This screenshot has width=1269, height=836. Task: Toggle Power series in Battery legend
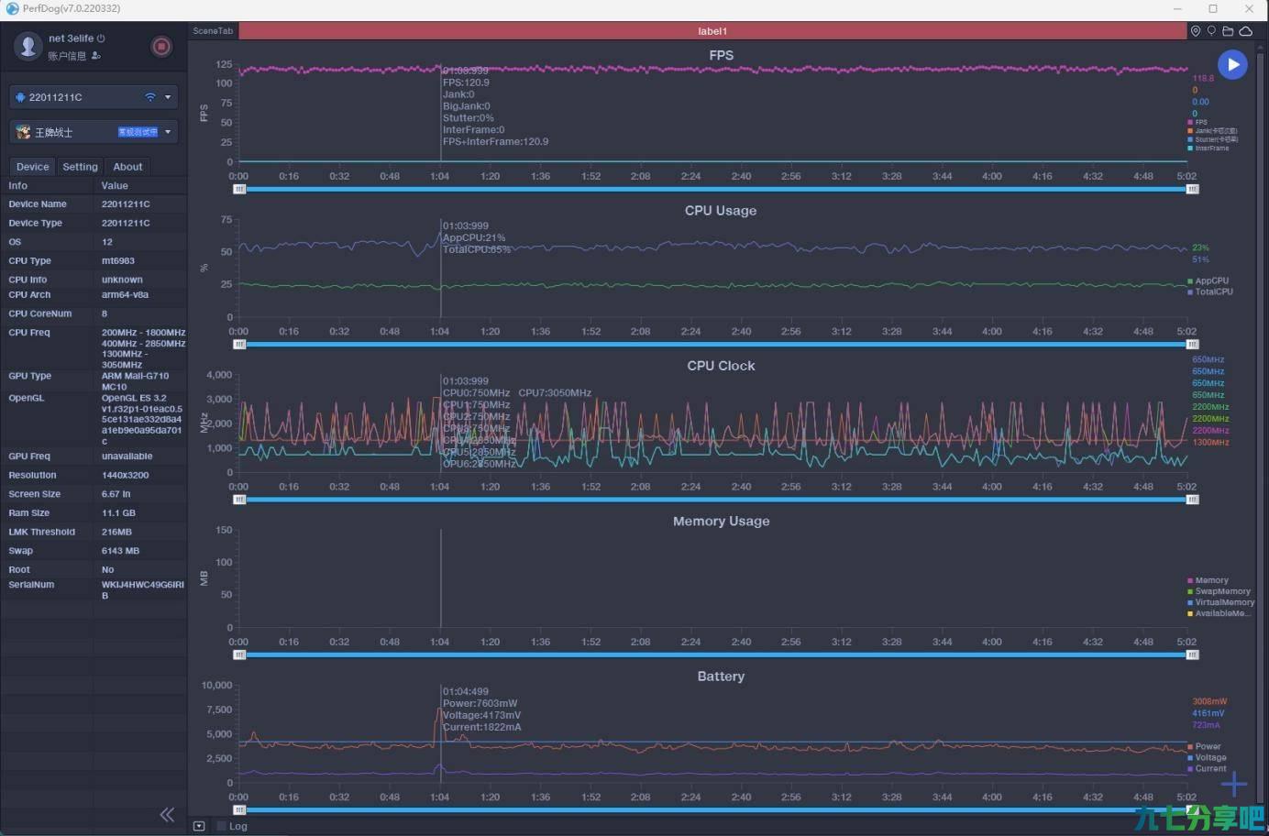pos(1204,746)
